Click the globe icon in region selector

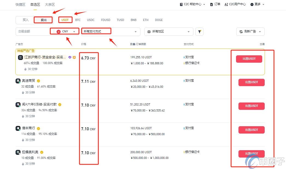click(x=149, y=32)
